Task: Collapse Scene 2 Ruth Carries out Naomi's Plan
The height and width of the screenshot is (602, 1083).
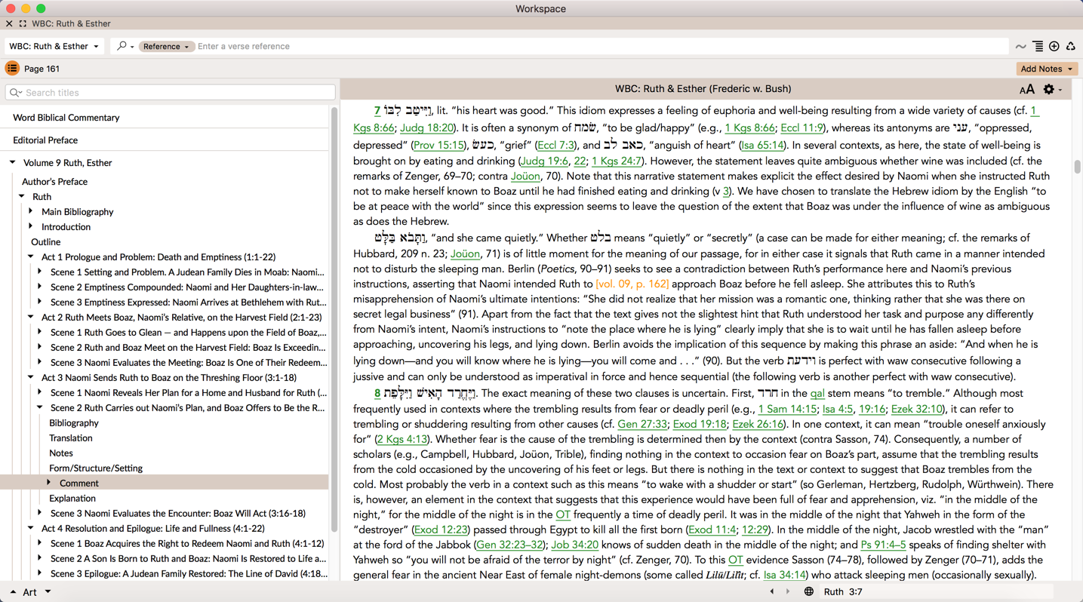Action: [40, 407]
